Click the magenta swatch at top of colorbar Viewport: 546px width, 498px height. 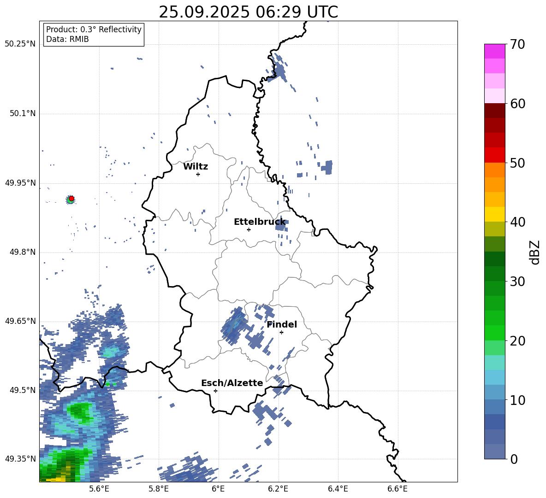pyautogui.click(x=495, y=52)
